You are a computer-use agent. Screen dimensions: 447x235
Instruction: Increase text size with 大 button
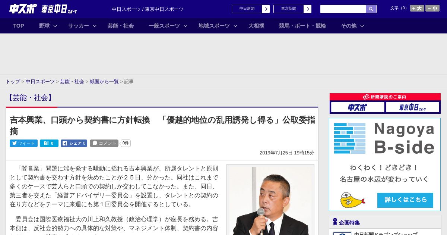(417, 8)
